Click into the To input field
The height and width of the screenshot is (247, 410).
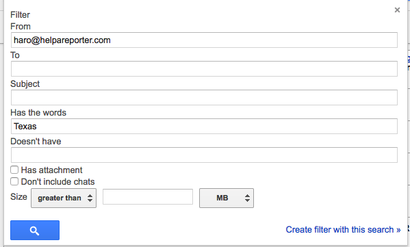coord(204,68)
